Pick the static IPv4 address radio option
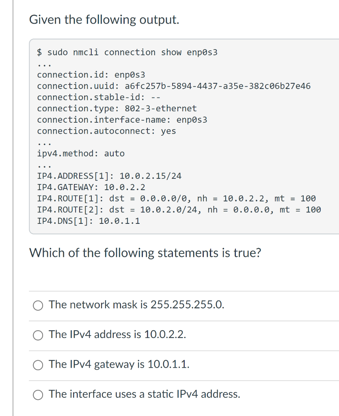The height and width of the screenshot is (416, 339). [38, 395]
